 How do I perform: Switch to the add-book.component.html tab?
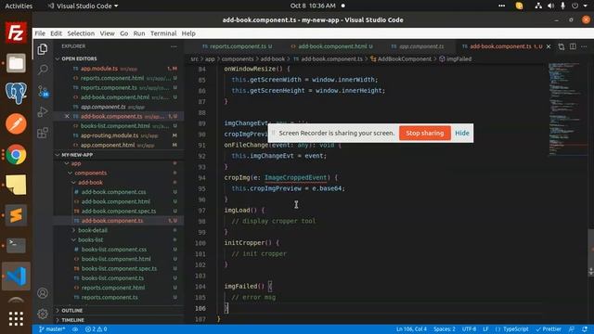tap(332, 46)
